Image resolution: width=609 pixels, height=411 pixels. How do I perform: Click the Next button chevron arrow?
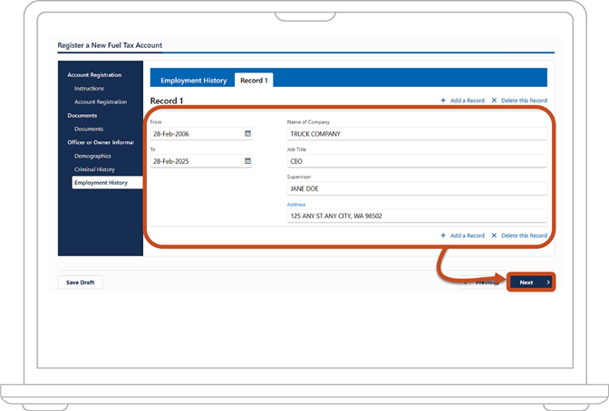click(x=548, y=282)
